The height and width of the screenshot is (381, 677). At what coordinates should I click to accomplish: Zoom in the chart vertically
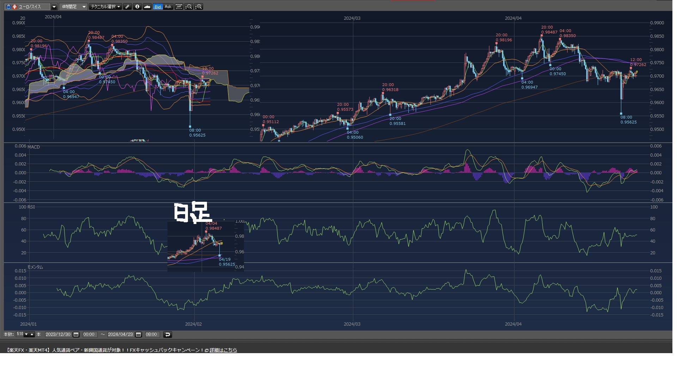(199, 7)
